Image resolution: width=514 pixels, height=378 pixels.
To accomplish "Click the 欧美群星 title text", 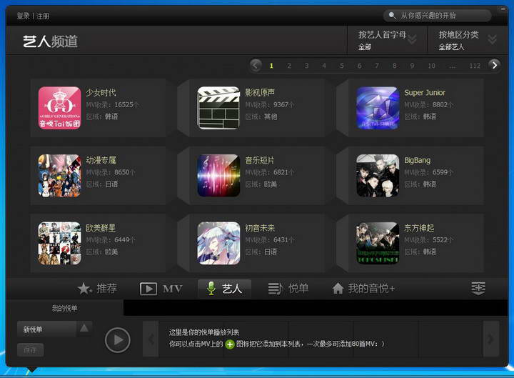I will click(x=101, y=228).
